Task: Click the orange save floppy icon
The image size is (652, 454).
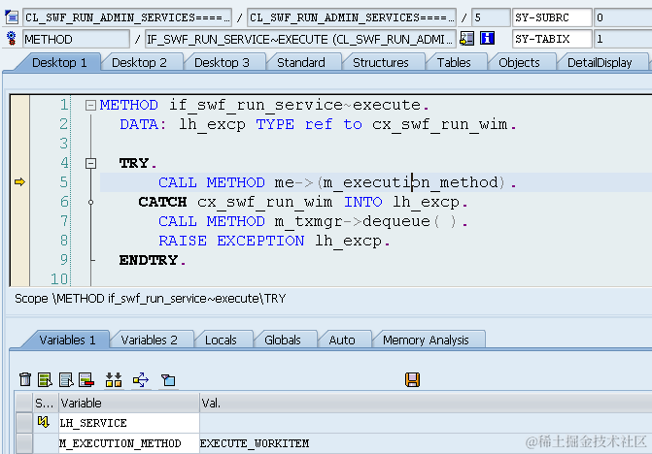Action: 413,379
